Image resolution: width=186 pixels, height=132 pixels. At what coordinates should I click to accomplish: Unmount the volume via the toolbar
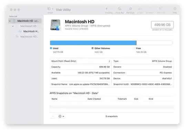(x=160, y=9)
